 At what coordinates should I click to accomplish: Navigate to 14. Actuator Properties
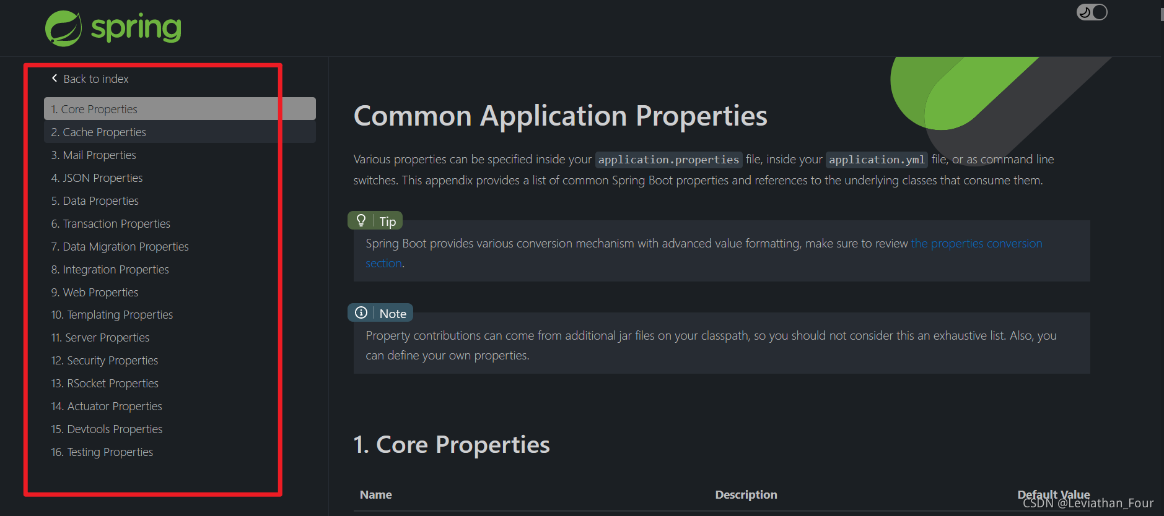point(107,406)
